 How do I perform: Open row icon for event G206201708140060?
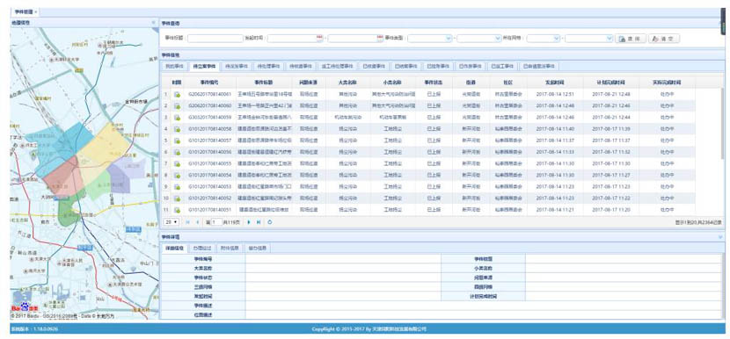click(177, 106)
